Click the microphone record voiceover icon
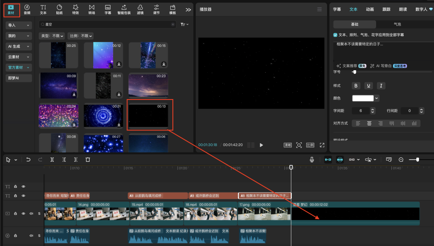 coord(312,160)
